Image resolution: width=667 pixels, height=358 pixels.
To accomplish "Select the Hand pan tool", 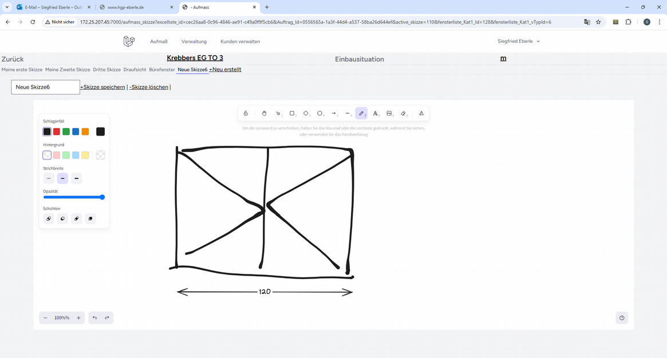I will [x=264, y=113].
